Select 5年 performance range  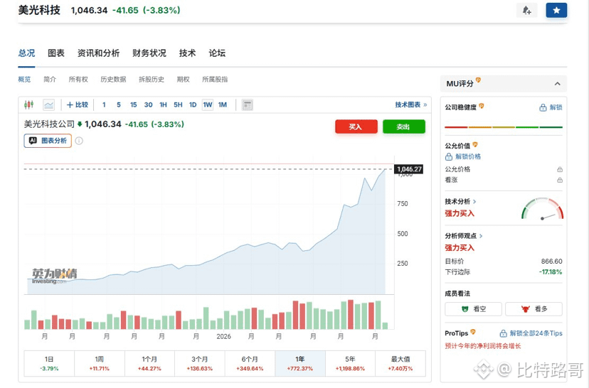(x=350, y=363)
